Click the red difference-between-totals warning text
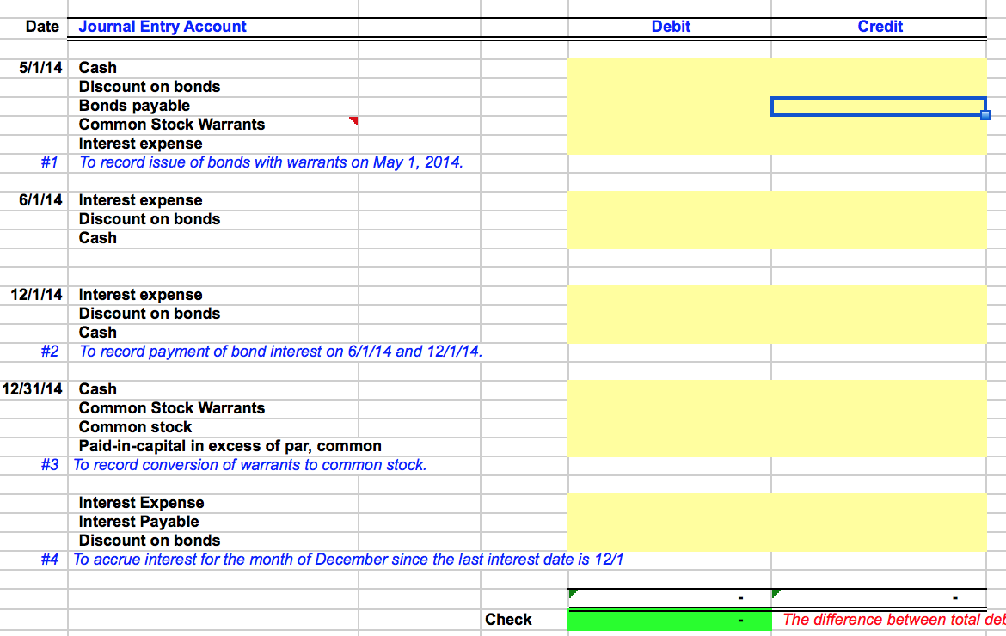Image resolution: width=1006 pixels, height=636 pixels. 893,620
